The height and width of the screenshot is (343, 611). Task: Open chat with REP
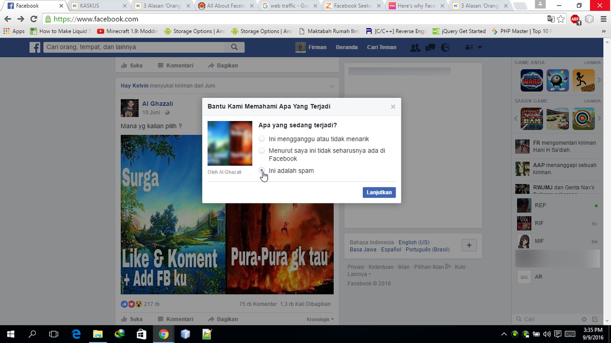tap(558, 205)
